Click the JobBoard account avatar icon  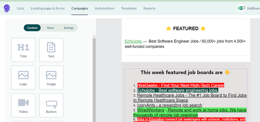(241, 8)
